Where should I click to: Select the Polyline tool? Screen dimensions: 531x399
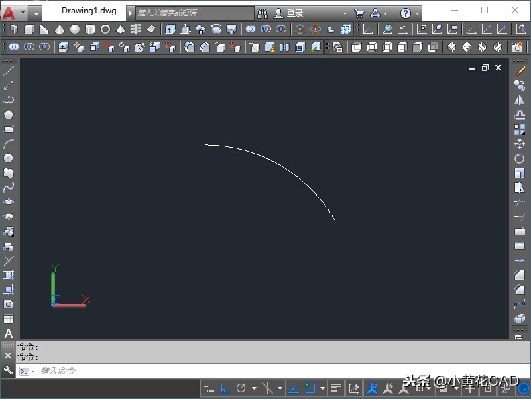[x=9, y=100]
